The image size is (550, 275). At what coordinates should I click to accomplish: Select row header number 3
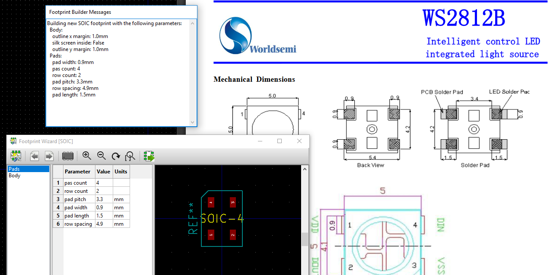coord(58,199)
